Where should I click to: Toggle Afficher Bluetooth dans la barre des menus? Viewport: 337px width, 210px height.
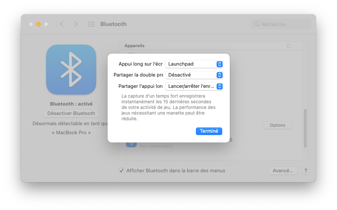point(122,170)
